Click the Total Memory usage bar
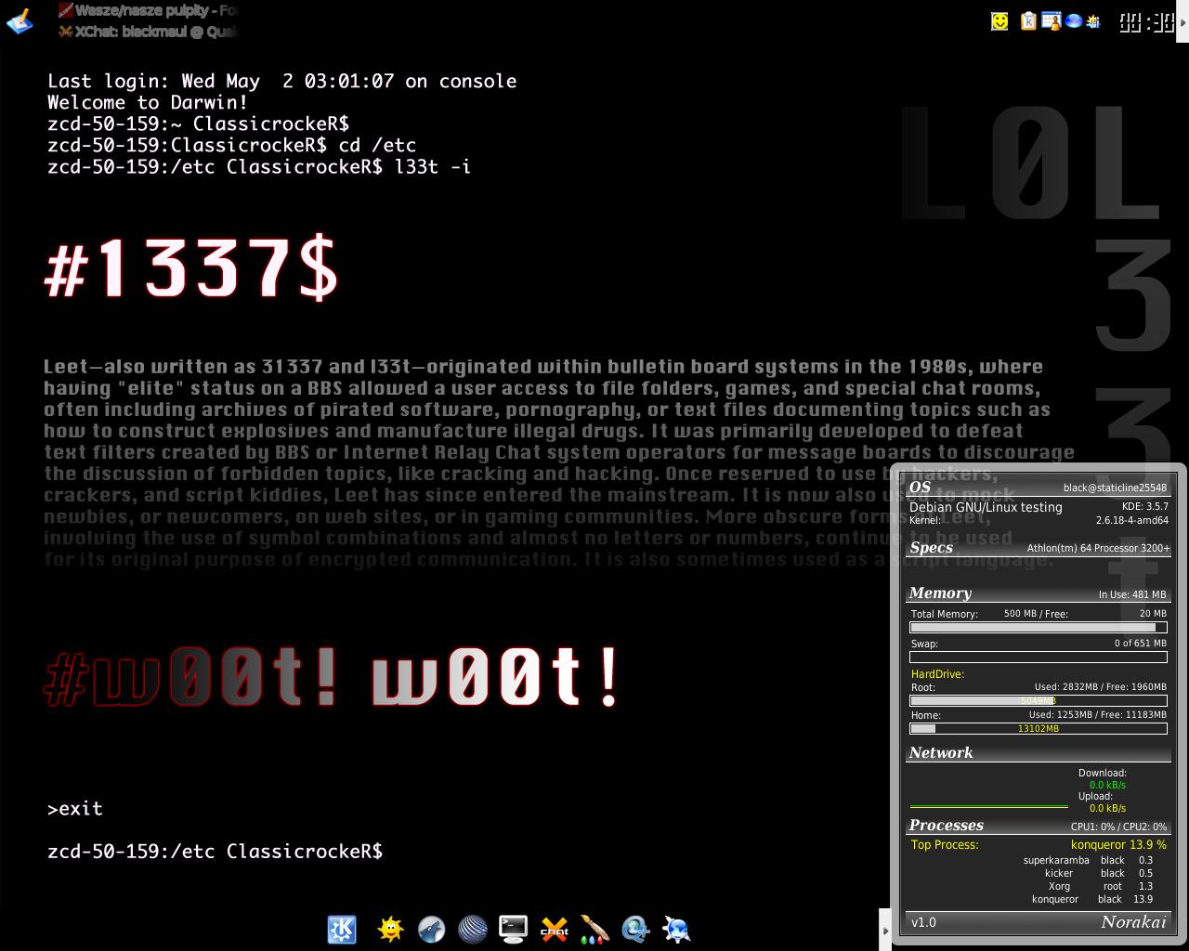The height and width of the screenshot is (951, 1189). coord(1038,628)
